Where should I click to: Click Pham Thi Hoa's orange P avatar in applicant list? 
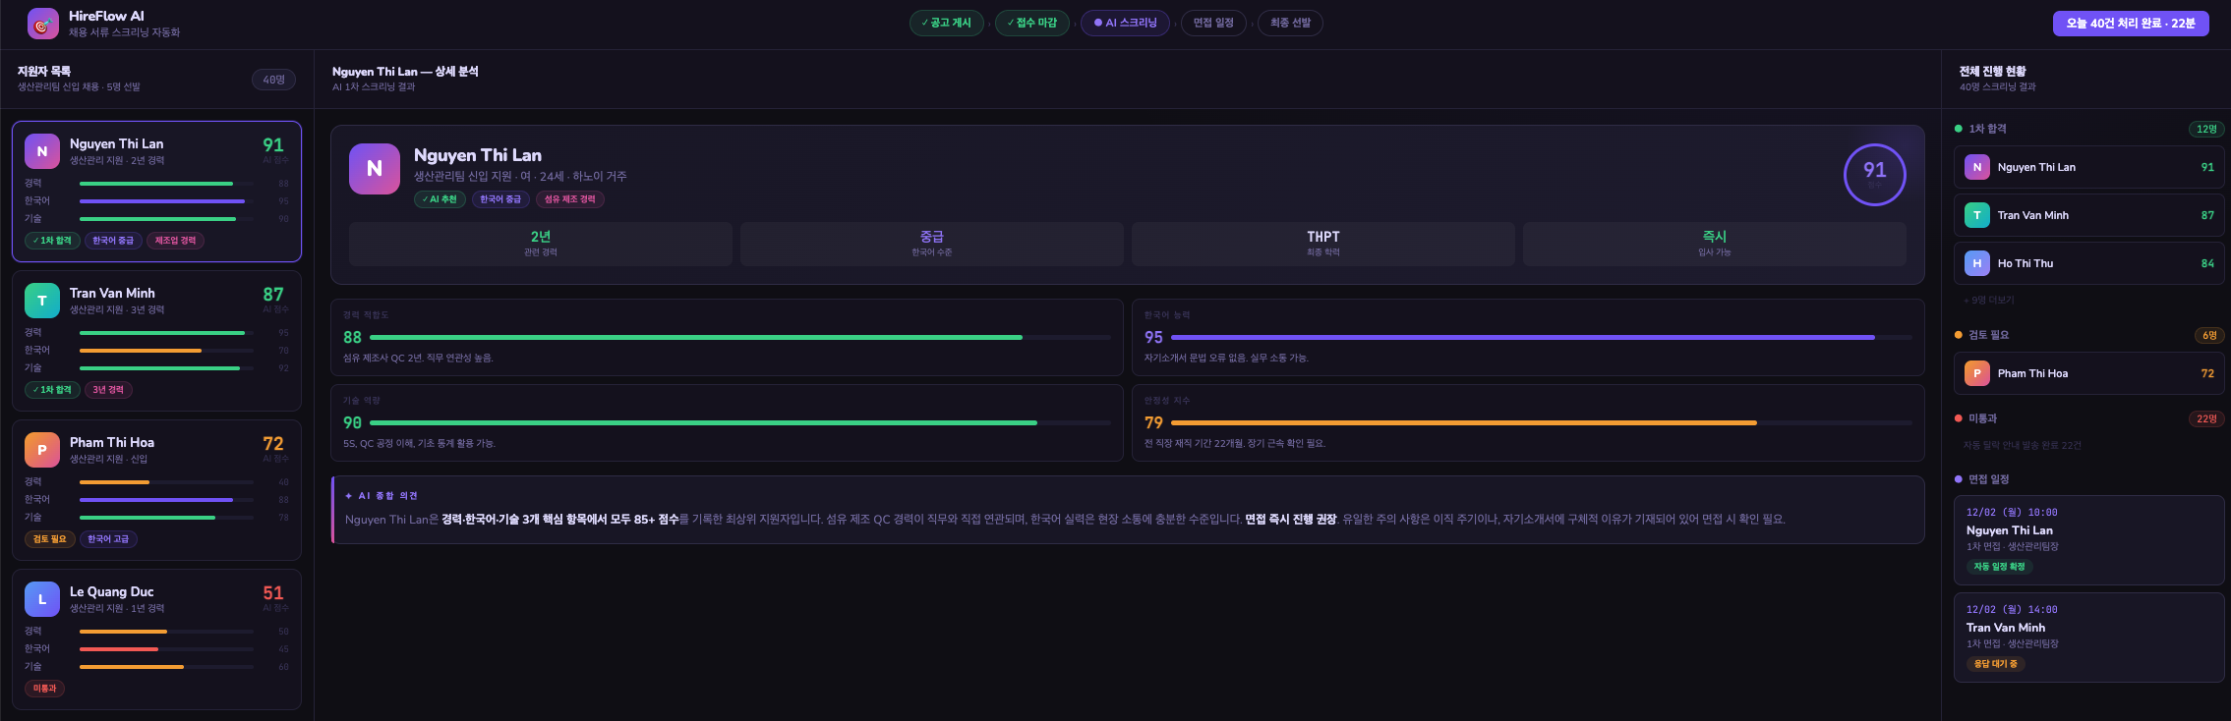pos(42,450)
